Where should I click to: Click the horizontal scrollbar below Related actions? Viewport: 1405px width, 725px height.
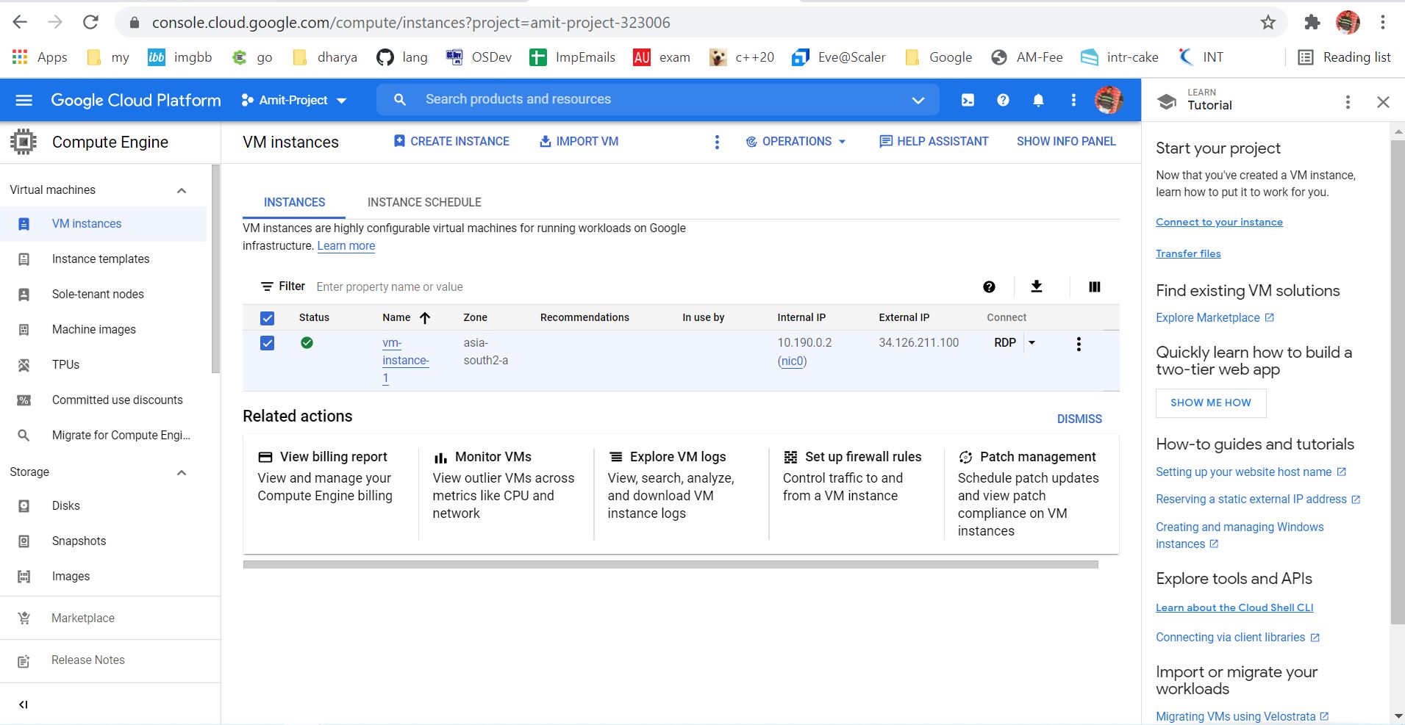tap(670, 565)
